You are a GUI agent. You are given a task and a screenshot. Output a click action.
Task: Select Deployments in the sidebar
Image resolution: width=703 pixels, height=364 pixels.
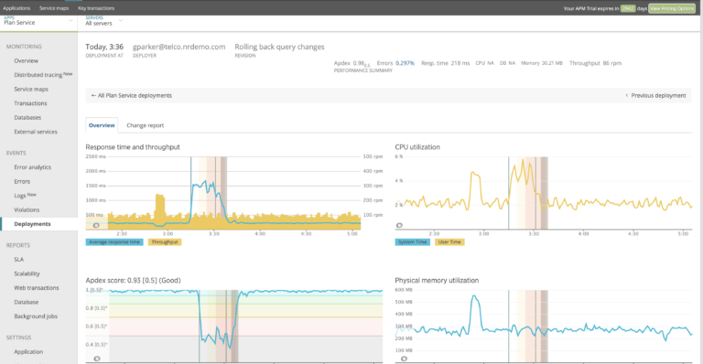pyautogui.click(x=32, y=224)
